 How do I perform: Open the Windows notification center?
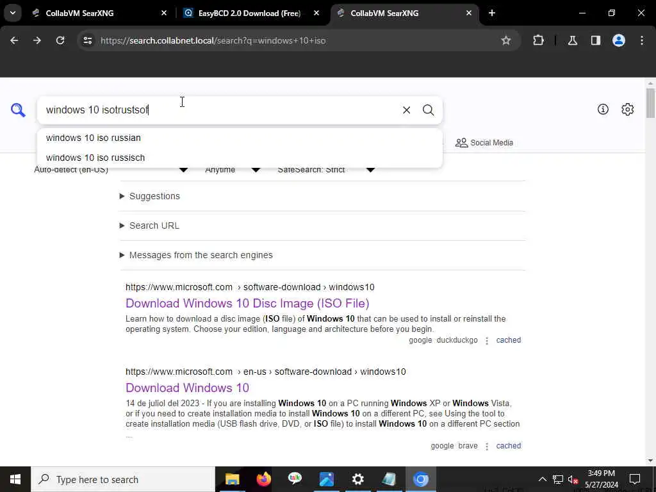pyautogui.click(x=635, y=479)
